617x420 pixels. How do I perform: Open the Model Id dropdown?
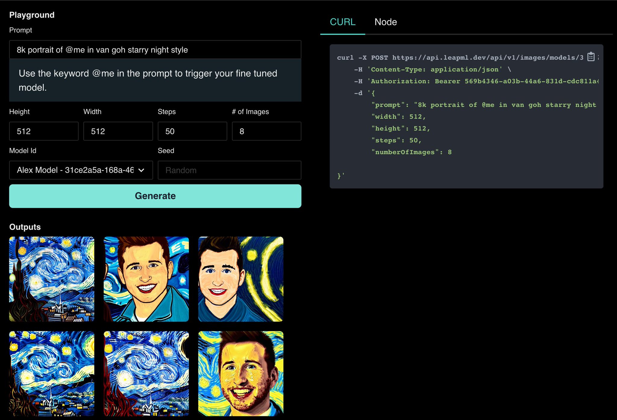click(81, 170)
